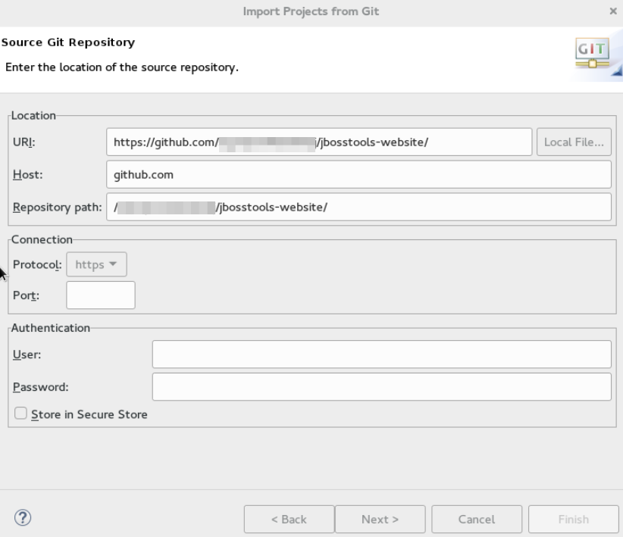The width and height of the screenshot is (623, 537).
Task: Click the 'Location' group label
Action: (x=33, y=116)
